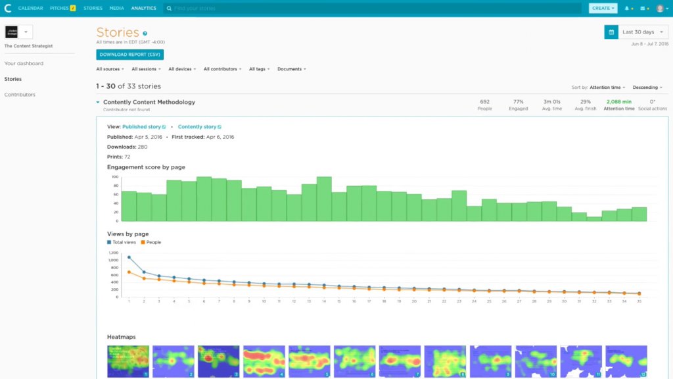673x379 pixels.
Task: Open the All sessions filter
Action: click(146, 68)
